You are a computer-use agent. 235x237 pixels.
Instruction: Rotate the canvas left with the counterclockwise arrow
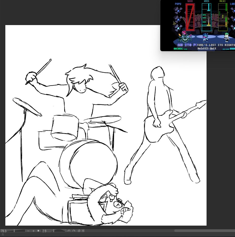69,231
